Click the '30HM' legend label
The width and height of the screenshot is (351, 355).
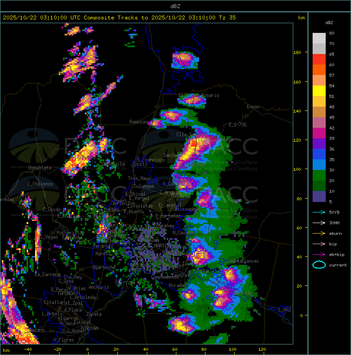pos(334,223)
